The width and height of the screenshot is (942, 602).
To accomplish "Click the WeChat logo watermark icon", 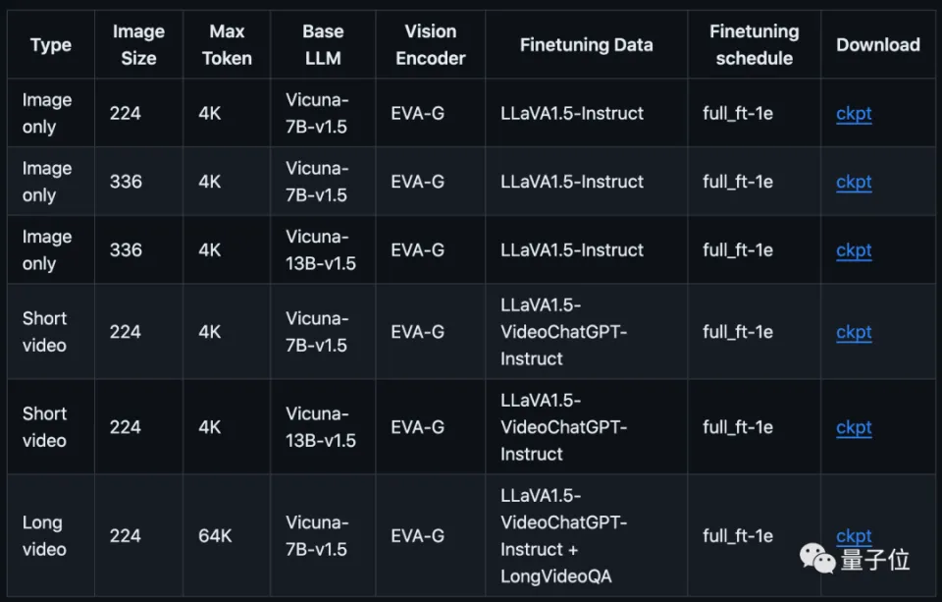I will click(817, 558).
